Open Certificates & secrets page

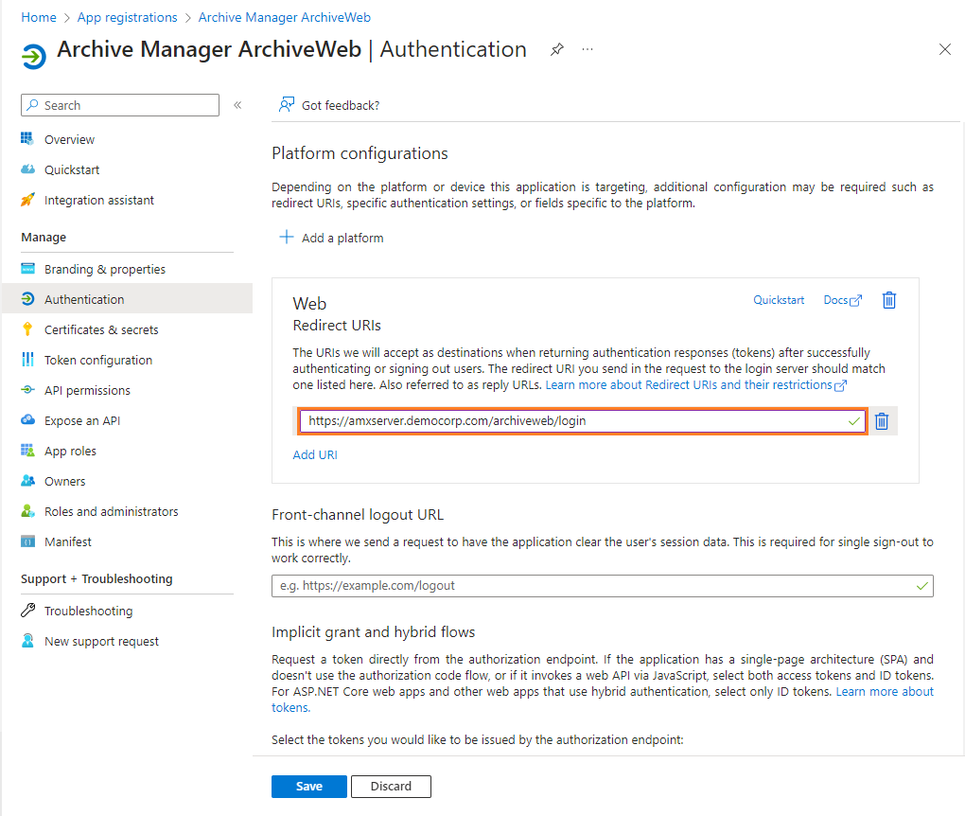[101, 329]
